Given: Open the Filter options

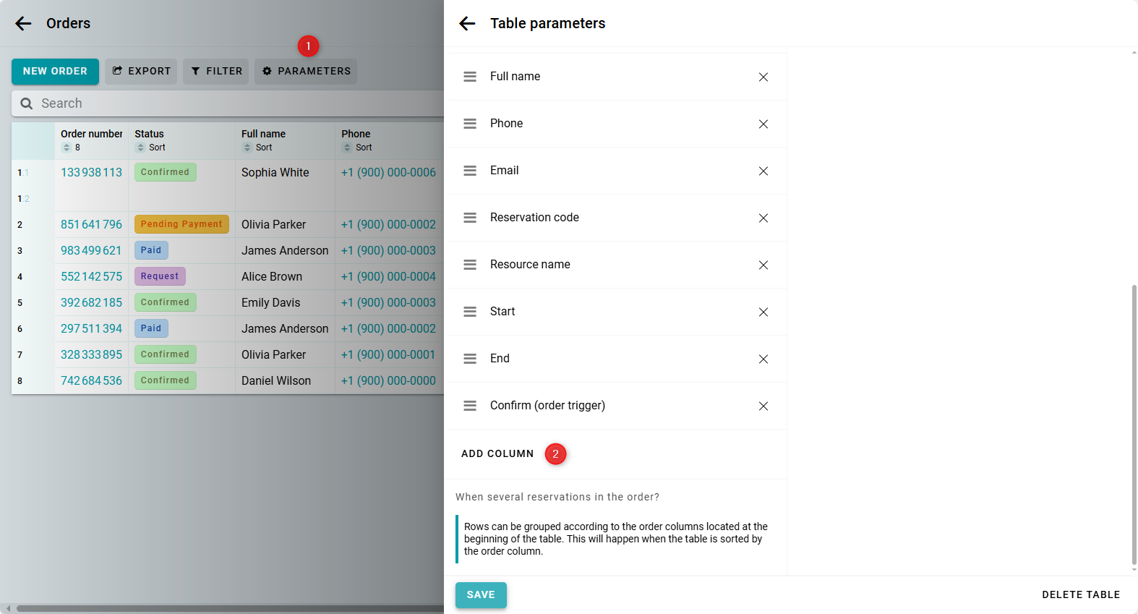Looking at the screenshot, I should pos(216,72).
